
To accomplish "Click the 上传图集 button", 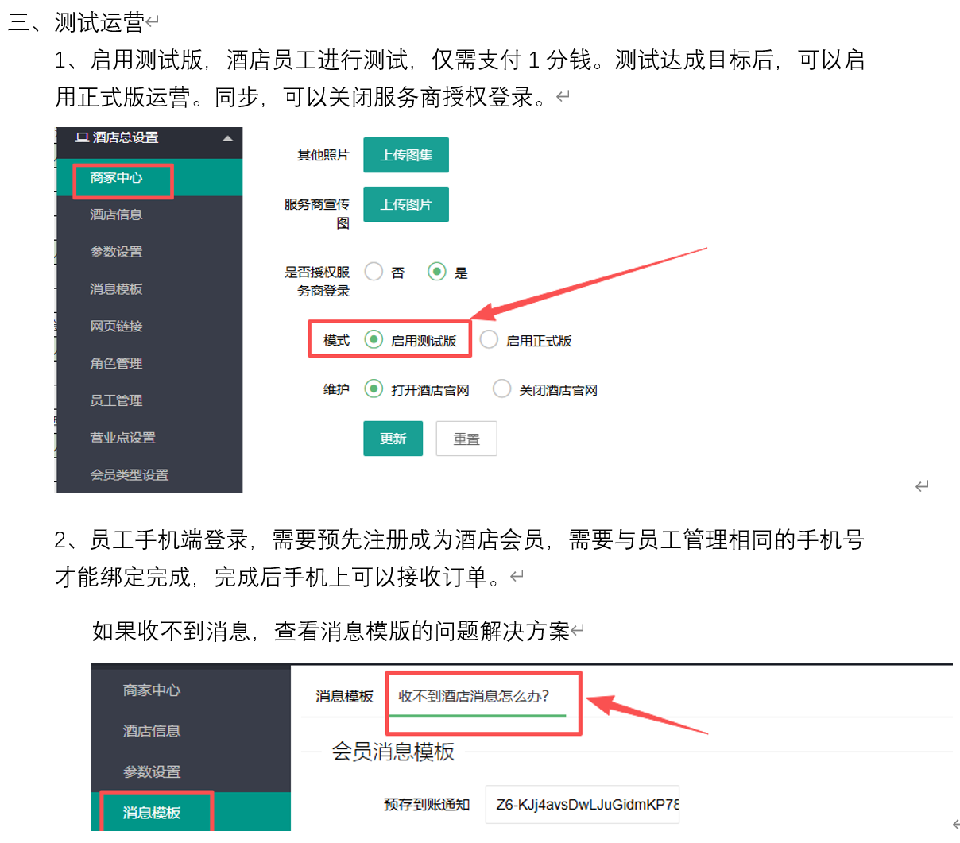I will (x=405, y=155).
